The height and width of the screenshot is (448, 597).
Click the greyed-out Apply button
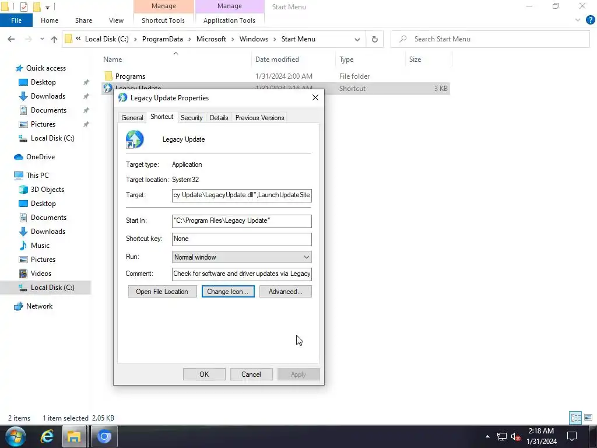[298, 374]
